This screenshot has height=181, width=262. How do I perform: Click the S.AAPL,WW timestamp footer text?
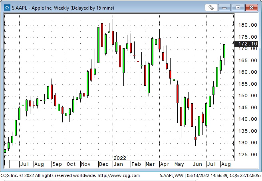coord(210,175)
